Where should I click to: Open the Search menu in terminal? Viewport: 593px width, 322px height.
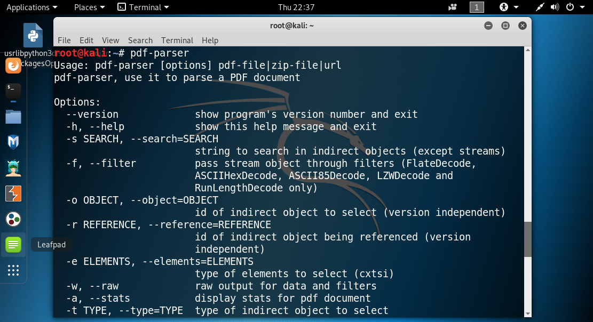tap(140, 40)
